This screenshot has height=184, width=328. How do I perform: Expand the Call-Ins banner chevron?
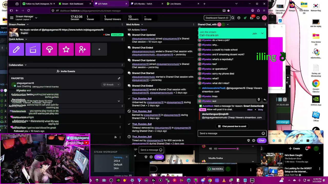(x=262, y=33)
